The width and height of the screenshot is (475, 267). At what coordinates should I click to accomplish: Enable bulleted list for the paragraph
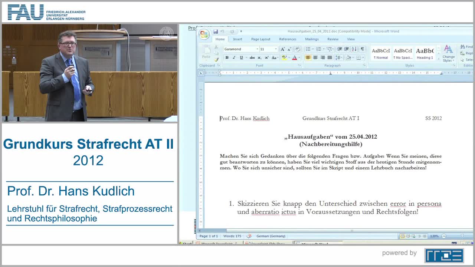309,49
